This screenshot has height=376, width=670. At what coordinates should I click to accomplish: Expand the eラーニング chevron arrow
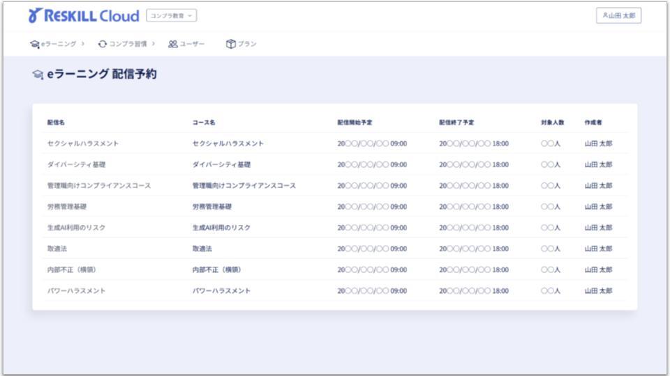pyautogui.click(x=83, y=43)
